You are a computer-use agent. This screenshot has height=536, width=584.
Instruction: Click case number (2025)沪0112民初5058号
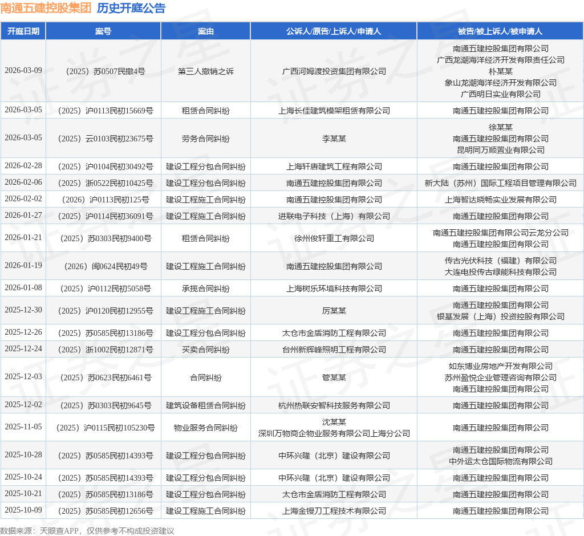(x=106, y=289)
